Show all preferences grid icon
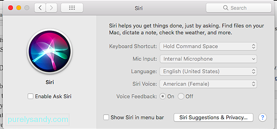This screenshot has height=129, width=277. [72, 8]
